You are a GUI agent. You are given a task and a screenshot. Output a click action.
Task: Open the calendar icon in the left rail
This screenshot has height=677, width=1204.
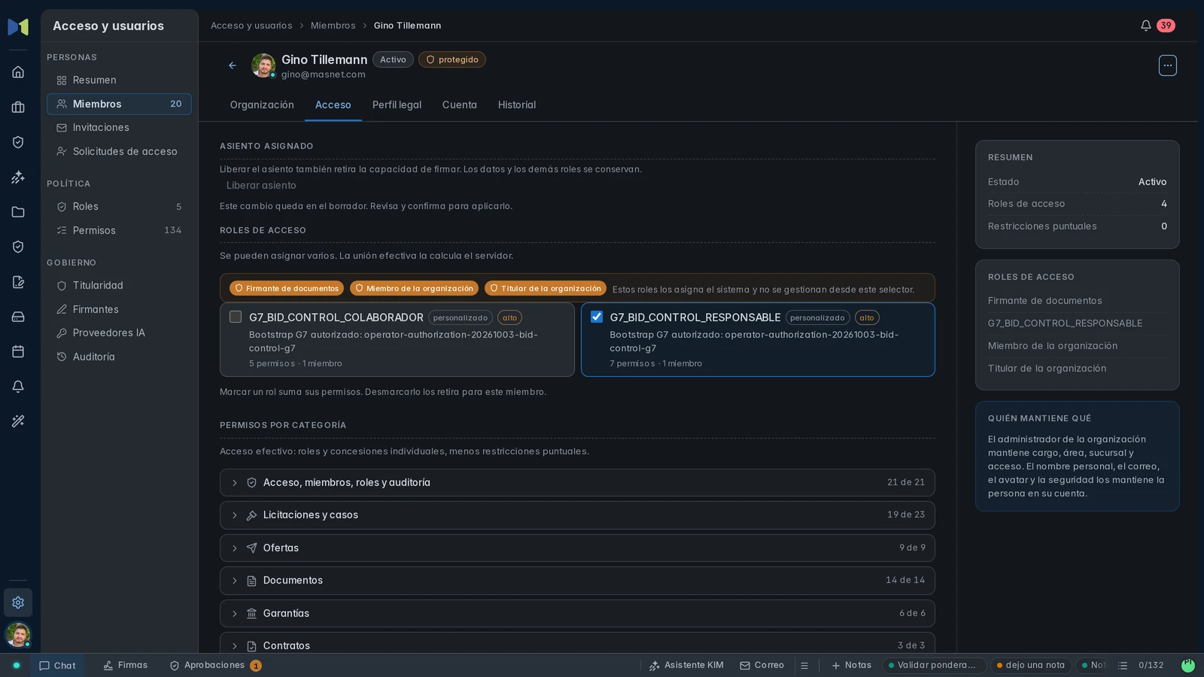[18, 351]
